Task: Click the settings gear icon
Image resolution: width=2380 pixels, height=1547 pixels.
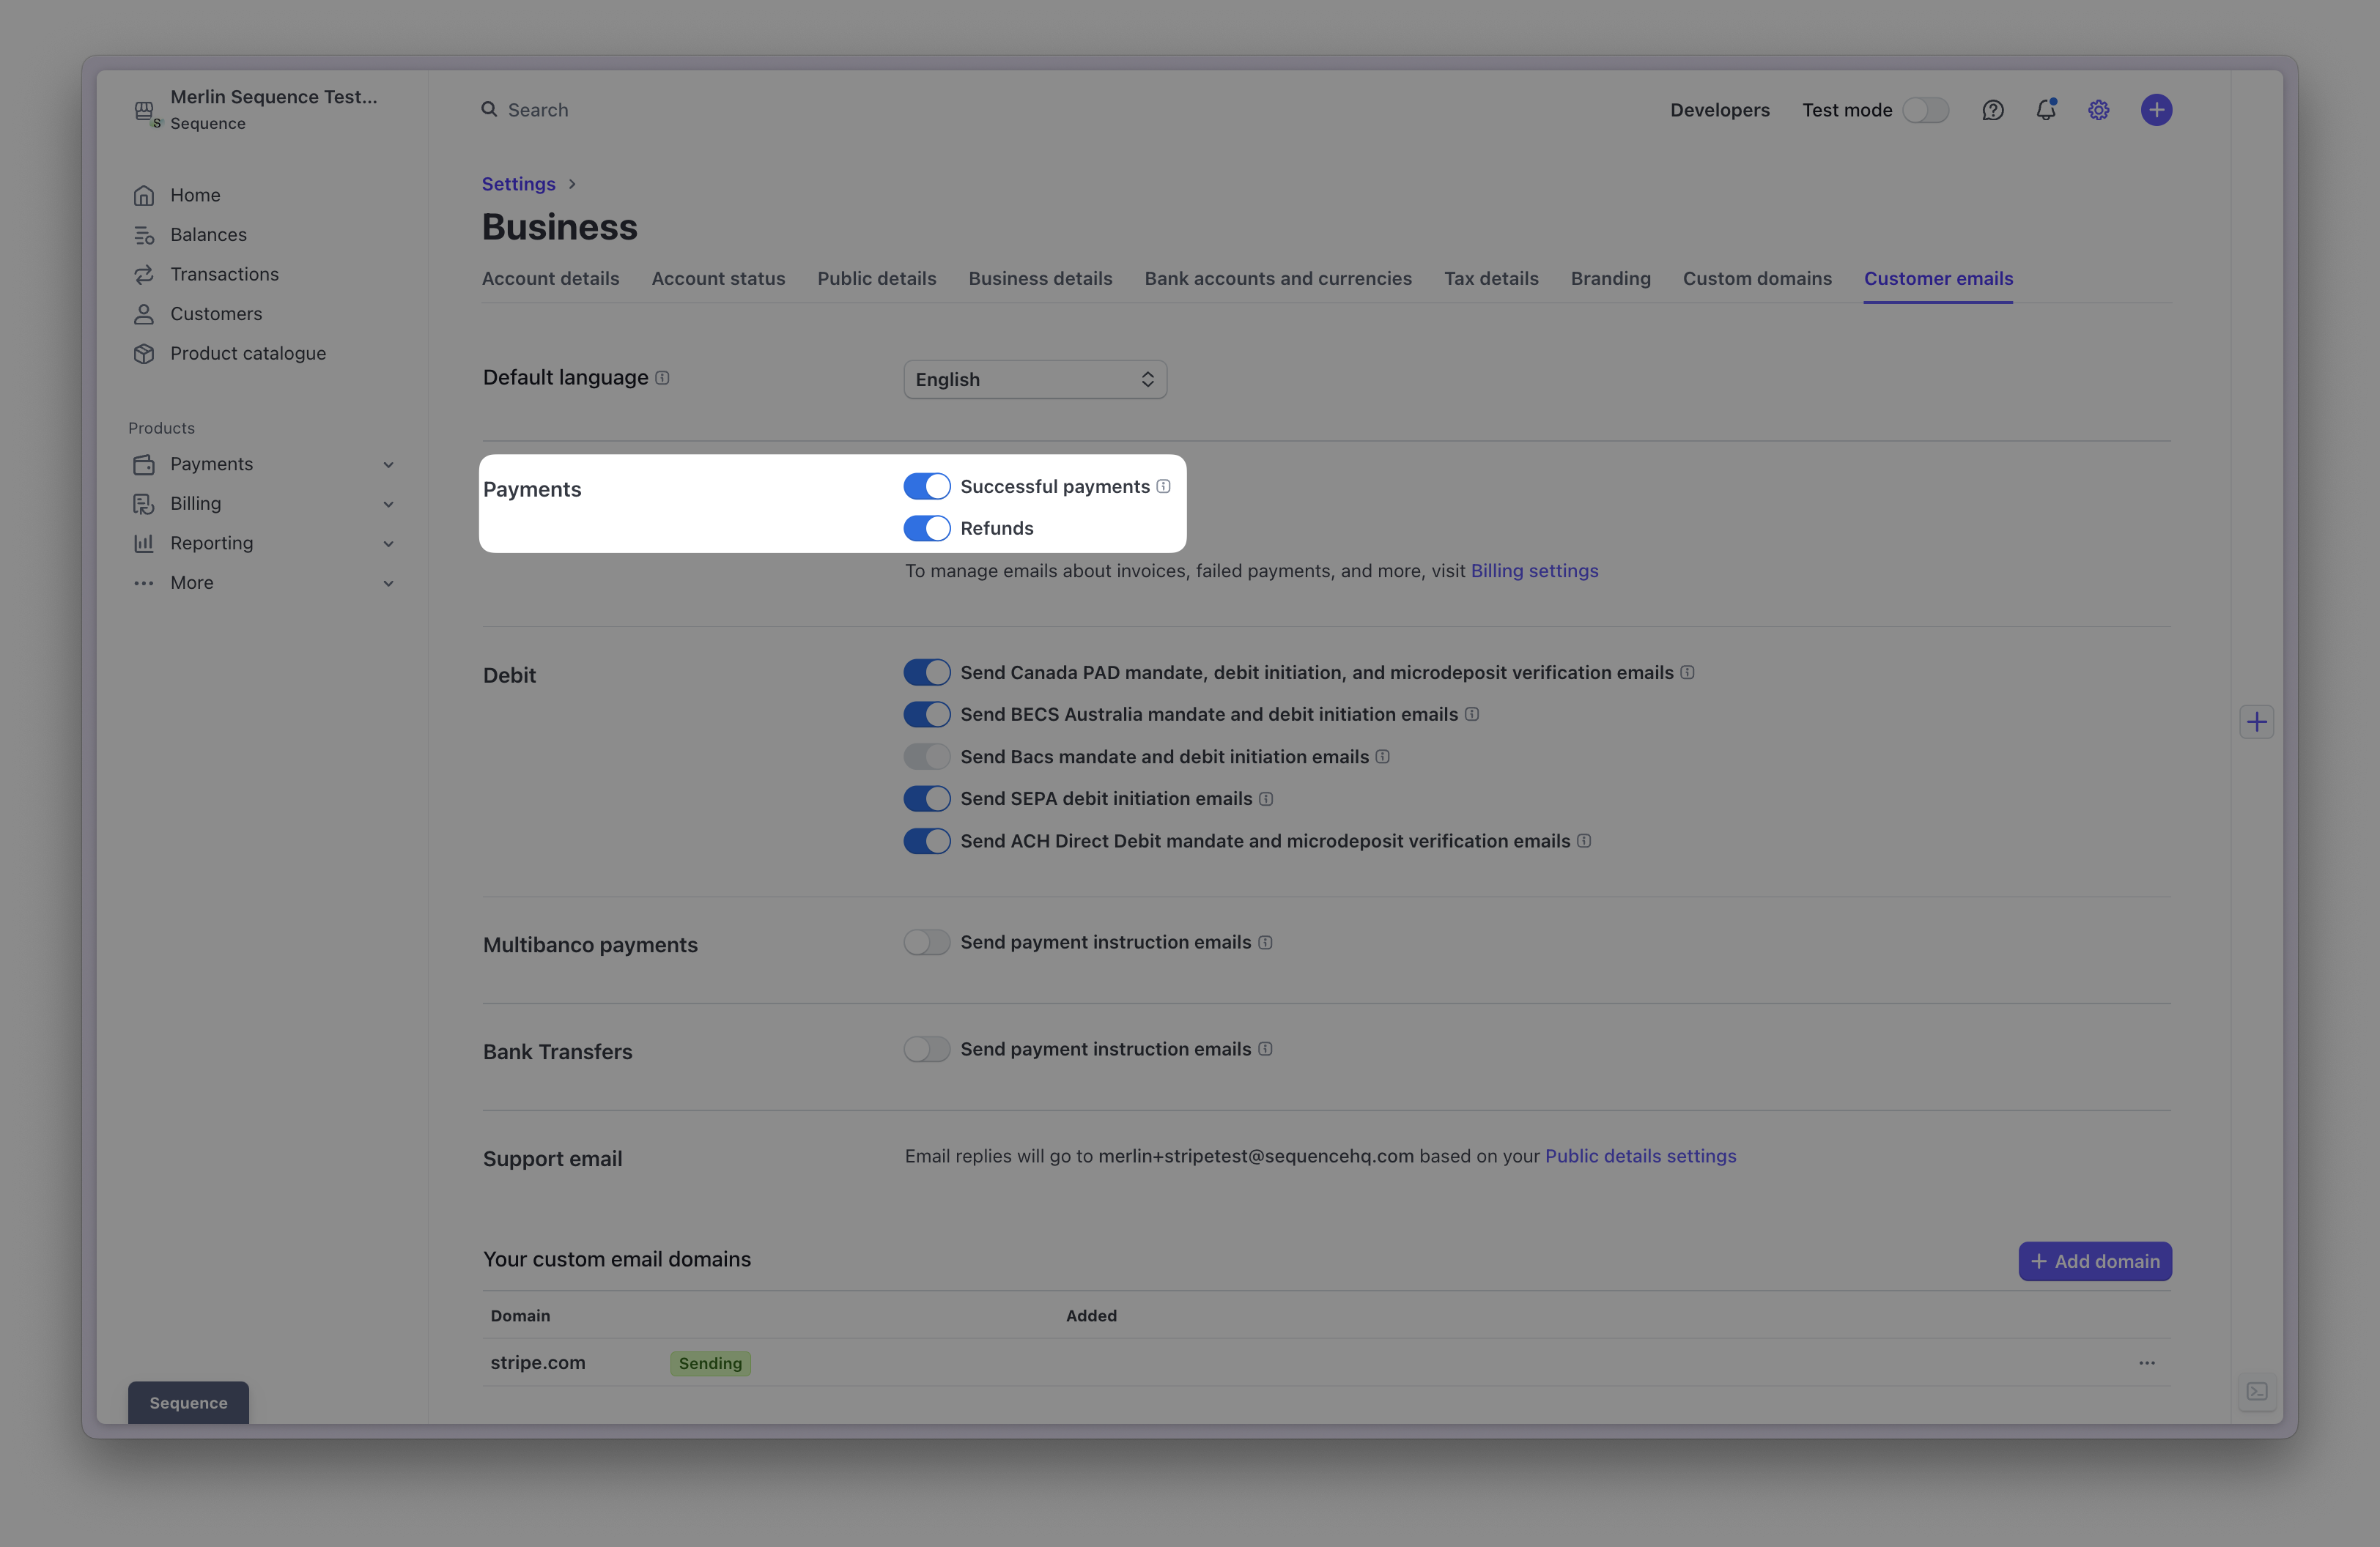Action: pos(2099,110)
